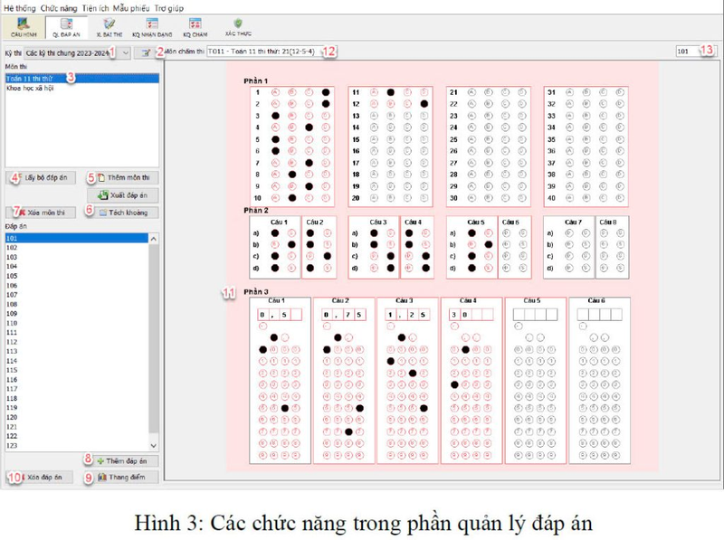Click Thêm đáp án button
724x540 pixels.
click(121, 460)
